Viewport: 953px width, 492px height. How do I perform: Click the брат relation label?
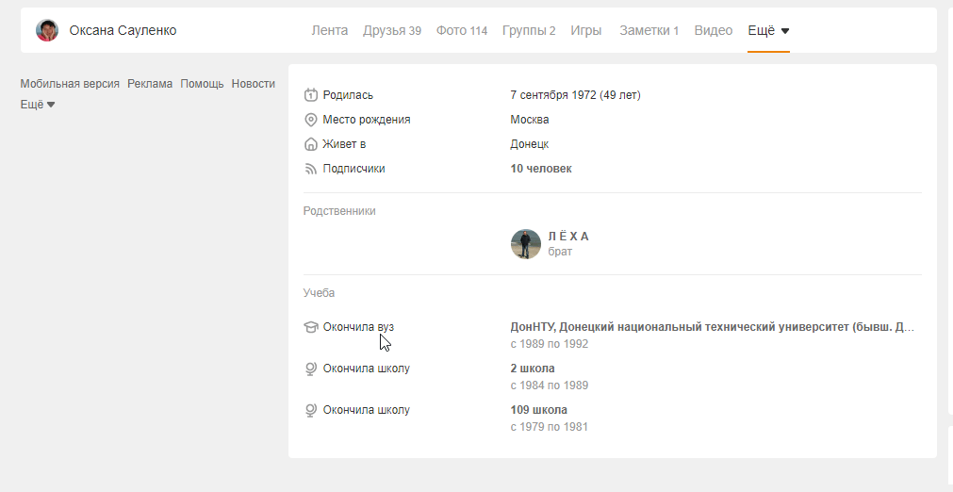[x=560, y=252]
